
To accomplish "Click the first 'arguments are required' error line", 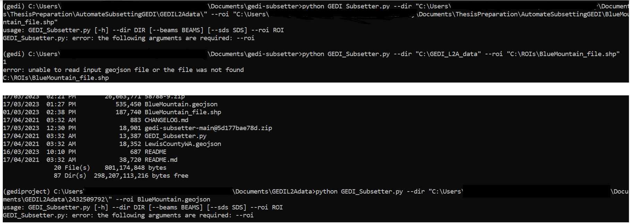I will coord(129,38).
